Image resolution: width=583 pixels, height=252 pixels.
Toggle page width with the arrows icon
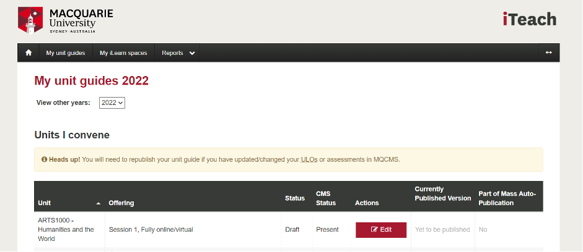coord(548,52)
